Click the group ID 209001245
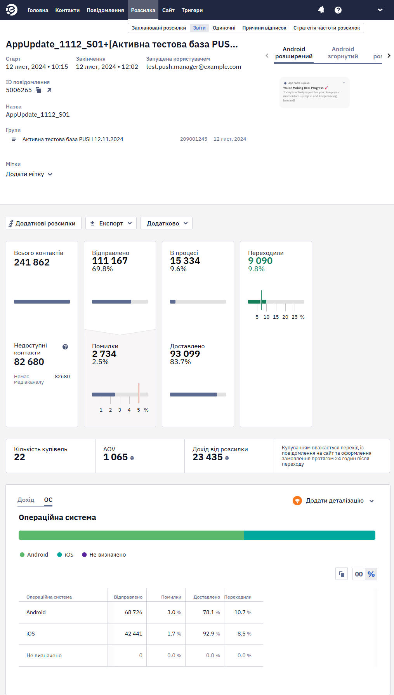 (194, 139)
